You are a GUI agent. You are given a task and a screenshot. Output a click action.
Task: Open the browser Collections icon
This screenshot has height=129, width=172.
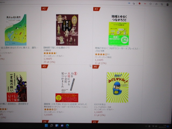[x=162, y=4]
